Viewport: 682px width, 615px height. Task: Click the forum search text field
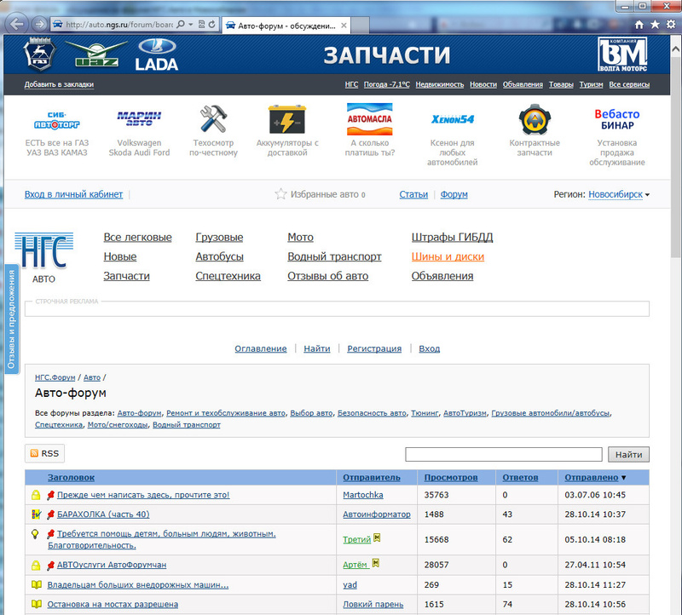coord(503,455)
